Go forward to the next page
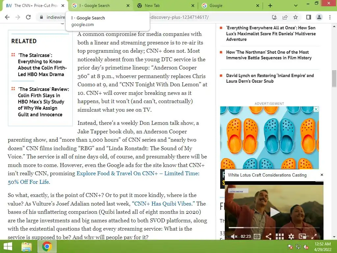 point(18,17)
